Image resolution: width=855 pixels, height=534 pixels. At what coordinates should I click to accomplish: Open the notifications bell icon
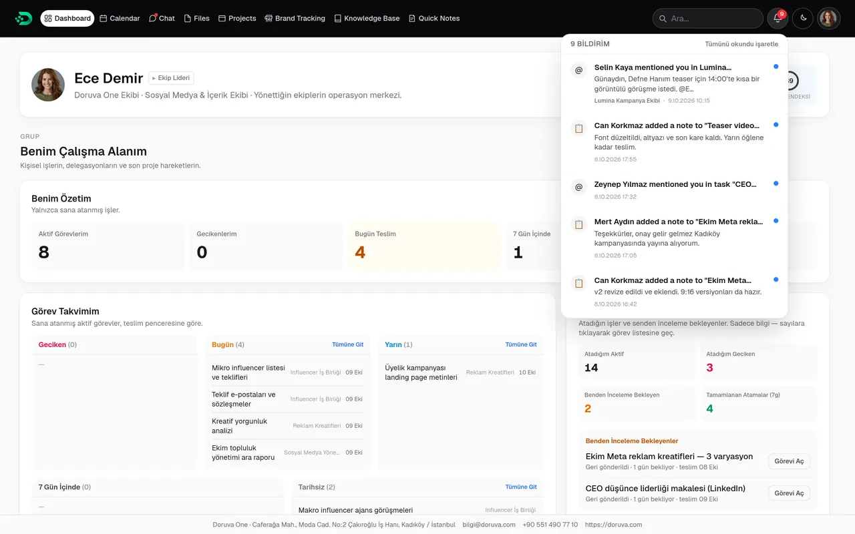(x=778, y=18)
